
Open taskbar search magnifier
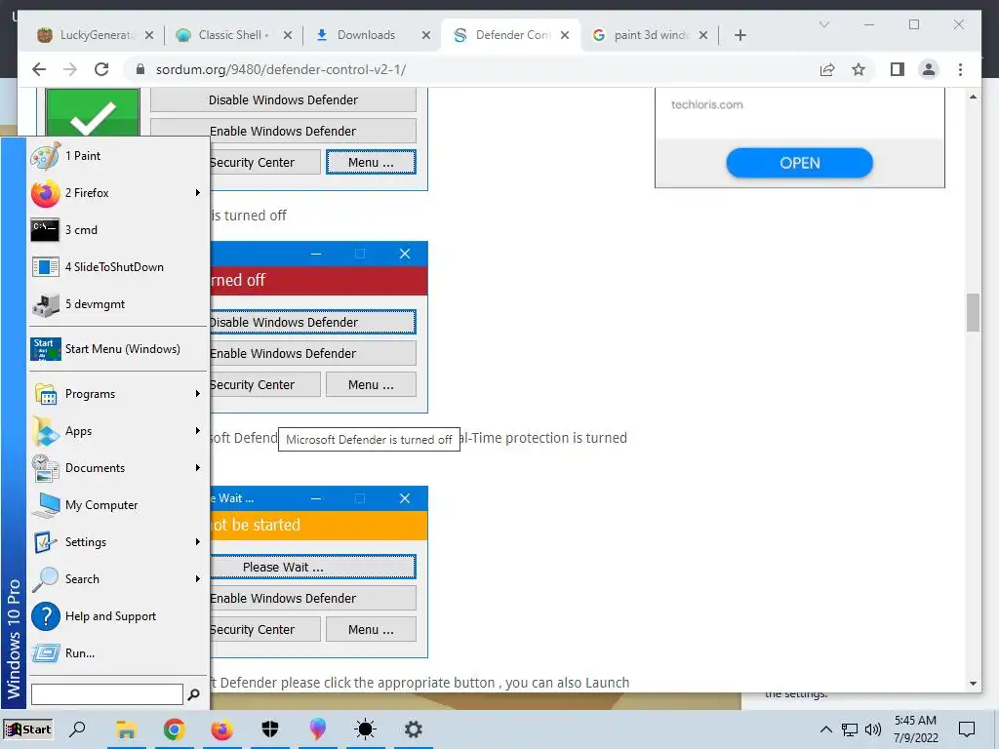[x=78, y=729]
